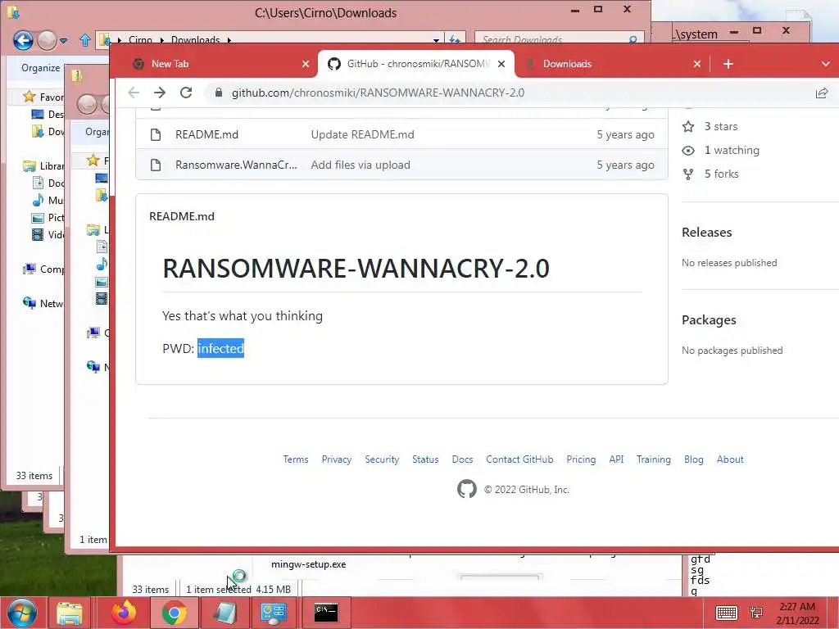Click the padlock site info icon
The height and width of the screenshot is (629, 839).
218,93
